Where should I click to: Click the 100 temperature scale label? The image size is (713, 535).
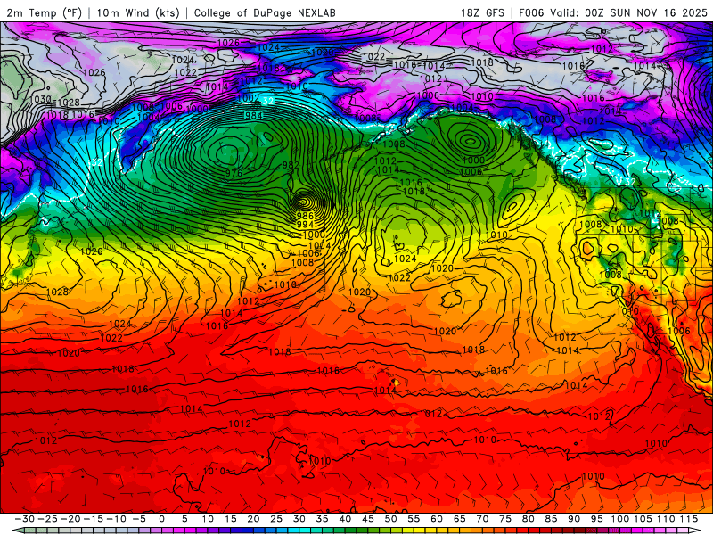(620, 519)
